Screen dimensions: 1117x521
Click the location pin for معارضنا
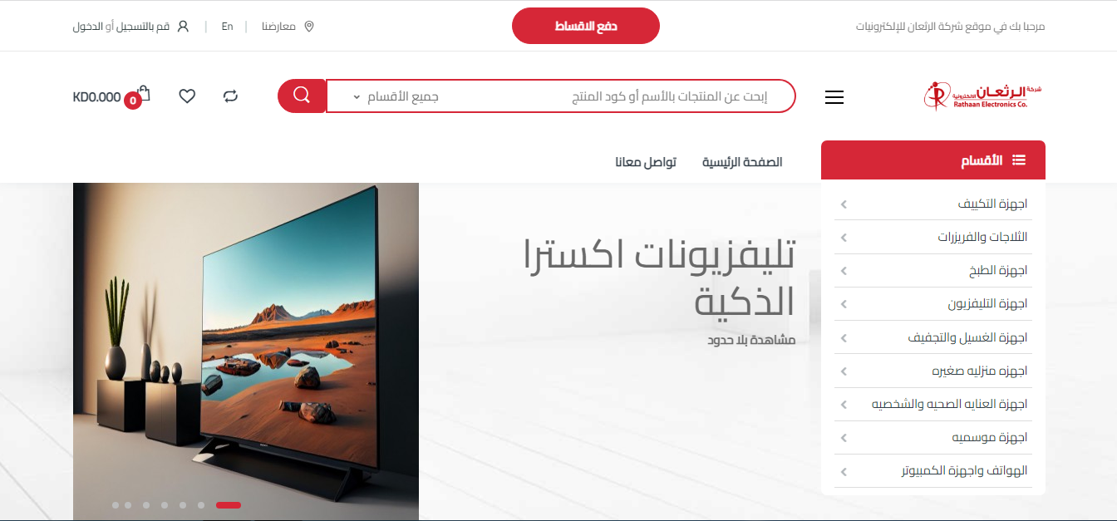[309, 27]
